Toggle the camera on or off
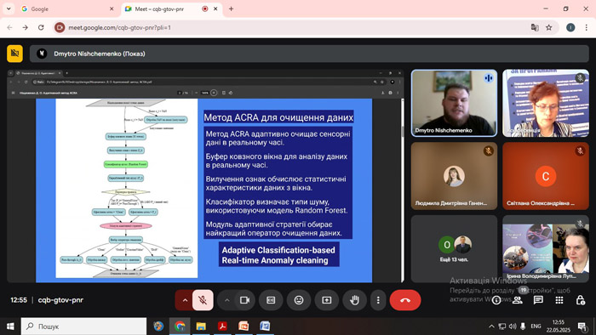The height and width of the screenshot is (335, 596). coord(244,300)
